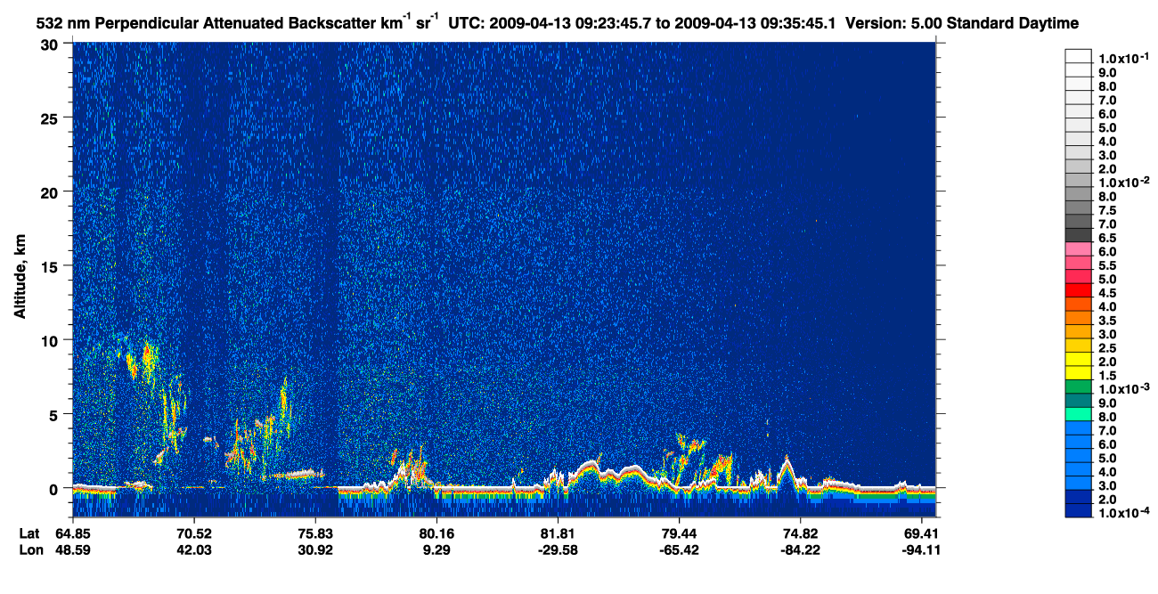Click the 30 km altitude tick label
The image size is (1158, 594).
tap(52, 45)
